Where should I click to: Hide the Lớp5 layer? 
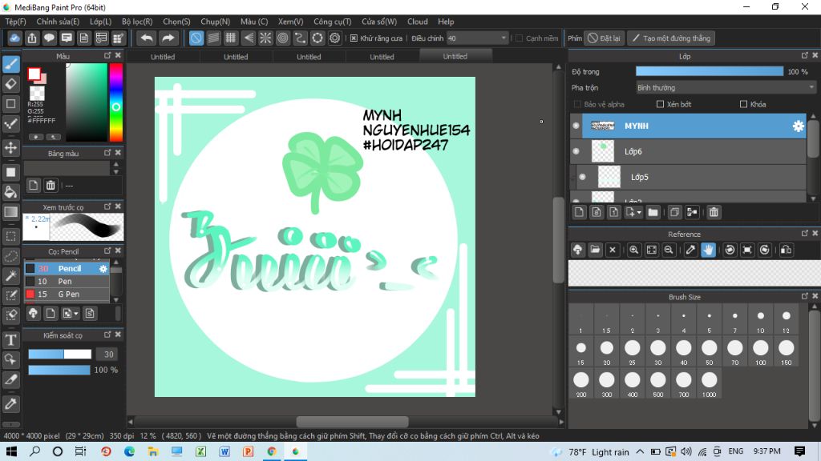(x=582, y=177)
